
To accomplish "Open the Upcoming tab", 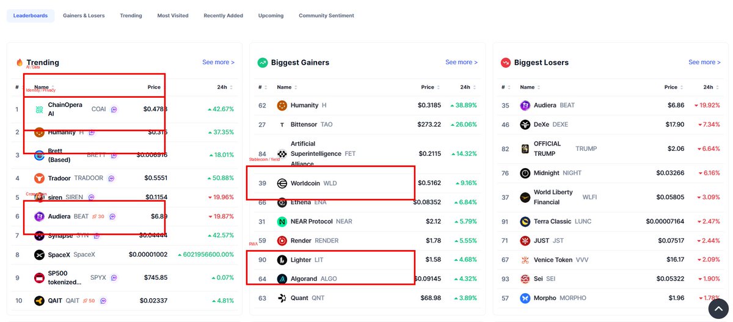I will (x=271, y=15).
